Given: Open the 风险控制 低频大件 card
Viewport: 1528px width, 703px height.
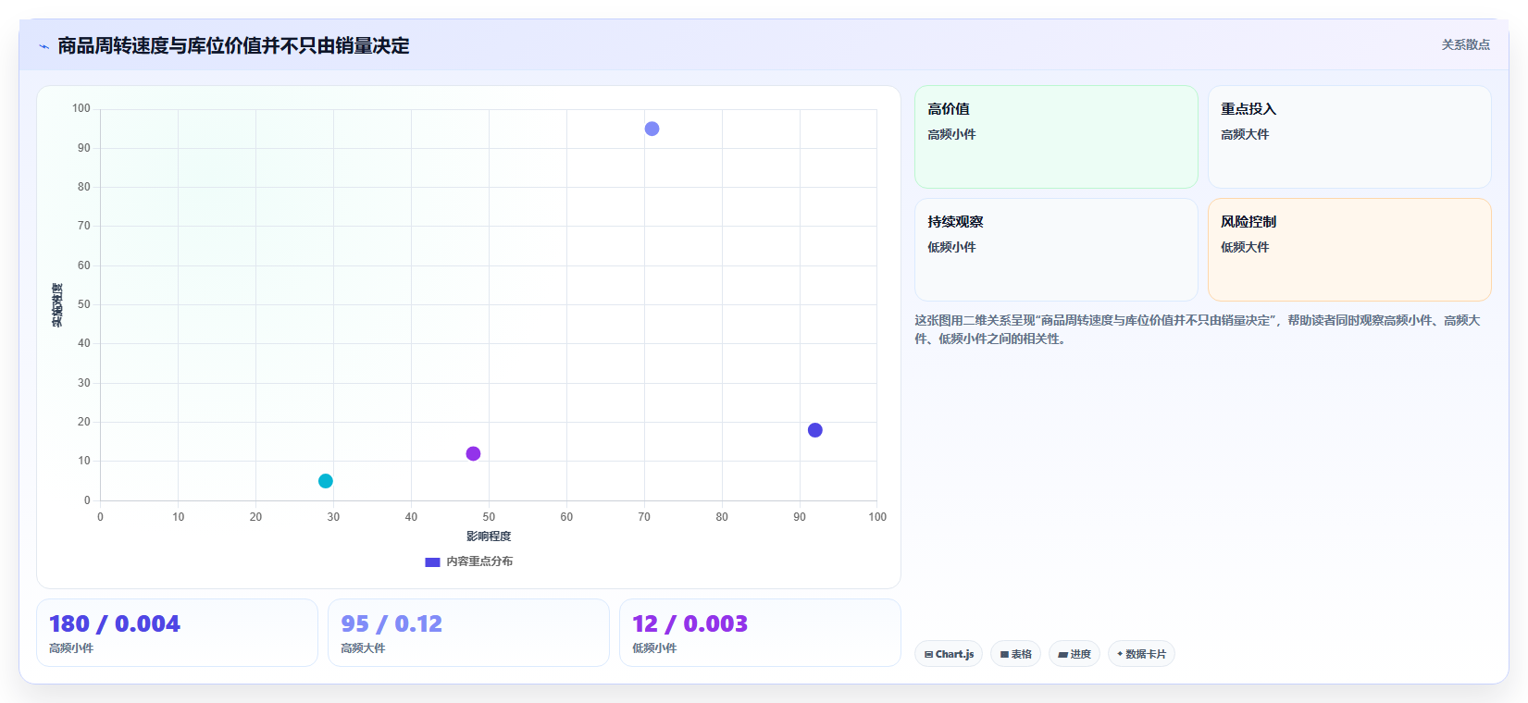Looking at the screenshot, I should click(1349, 250).
